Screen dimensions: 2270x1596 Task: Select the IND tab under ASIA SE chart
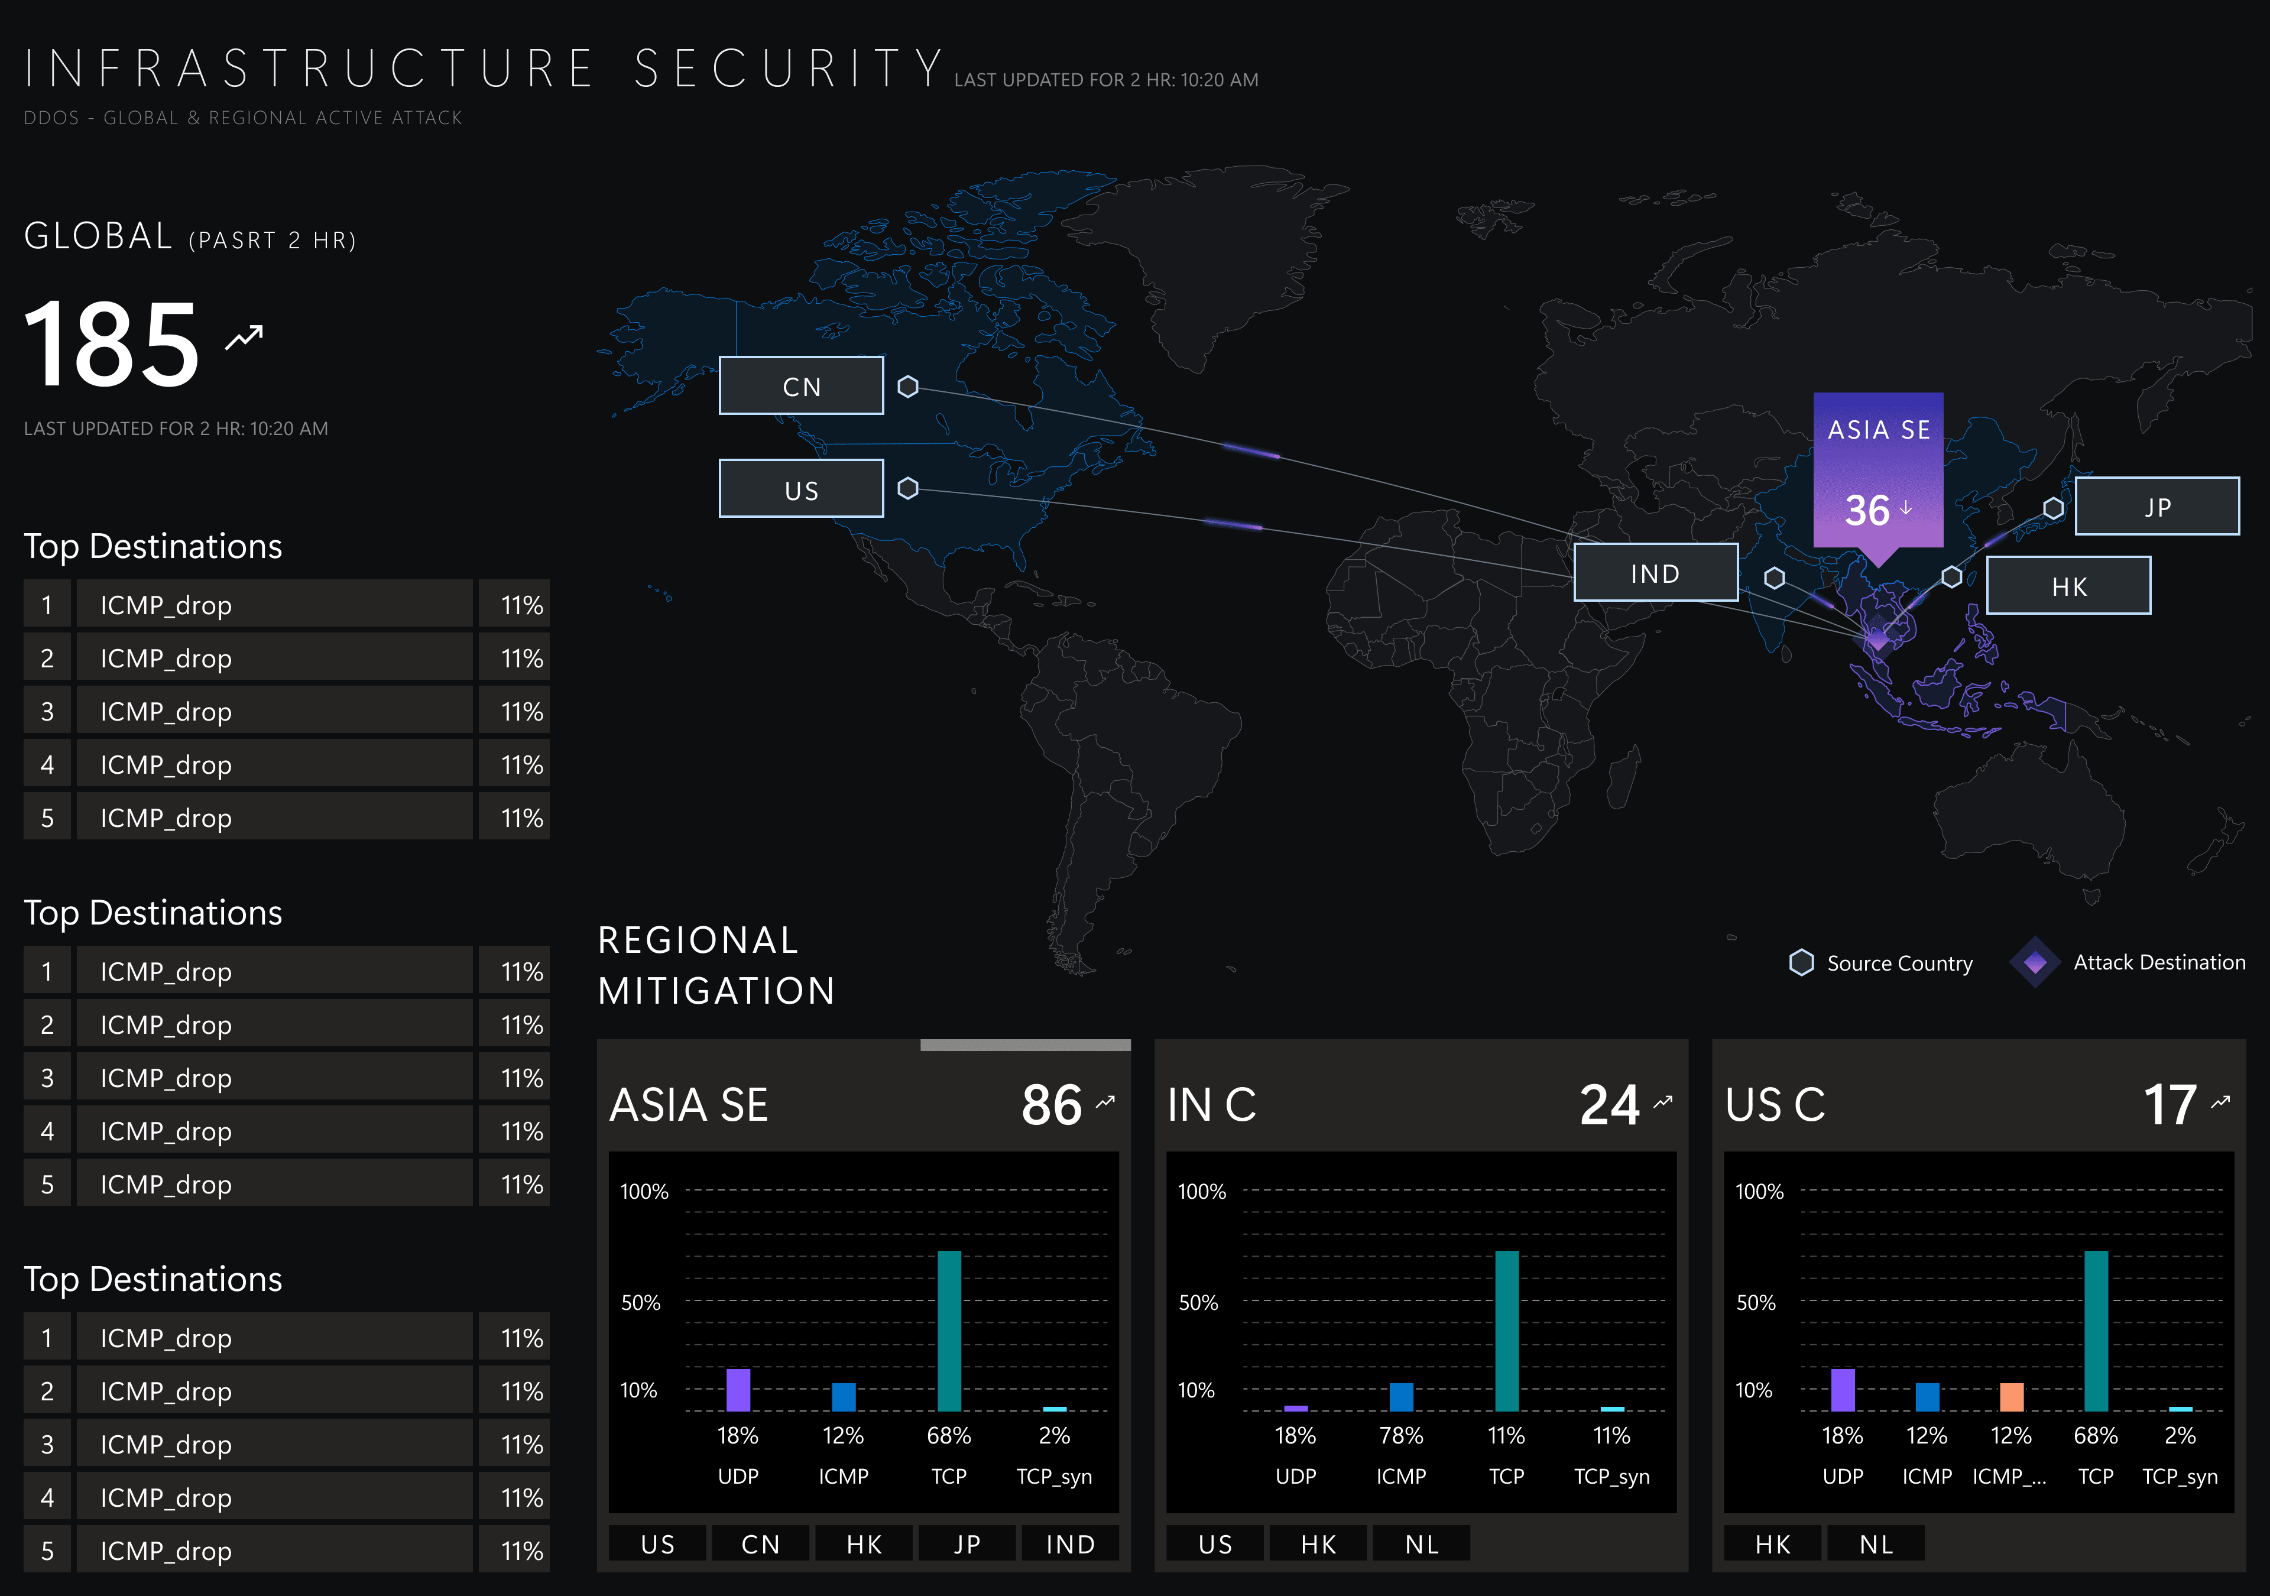1070,1545
